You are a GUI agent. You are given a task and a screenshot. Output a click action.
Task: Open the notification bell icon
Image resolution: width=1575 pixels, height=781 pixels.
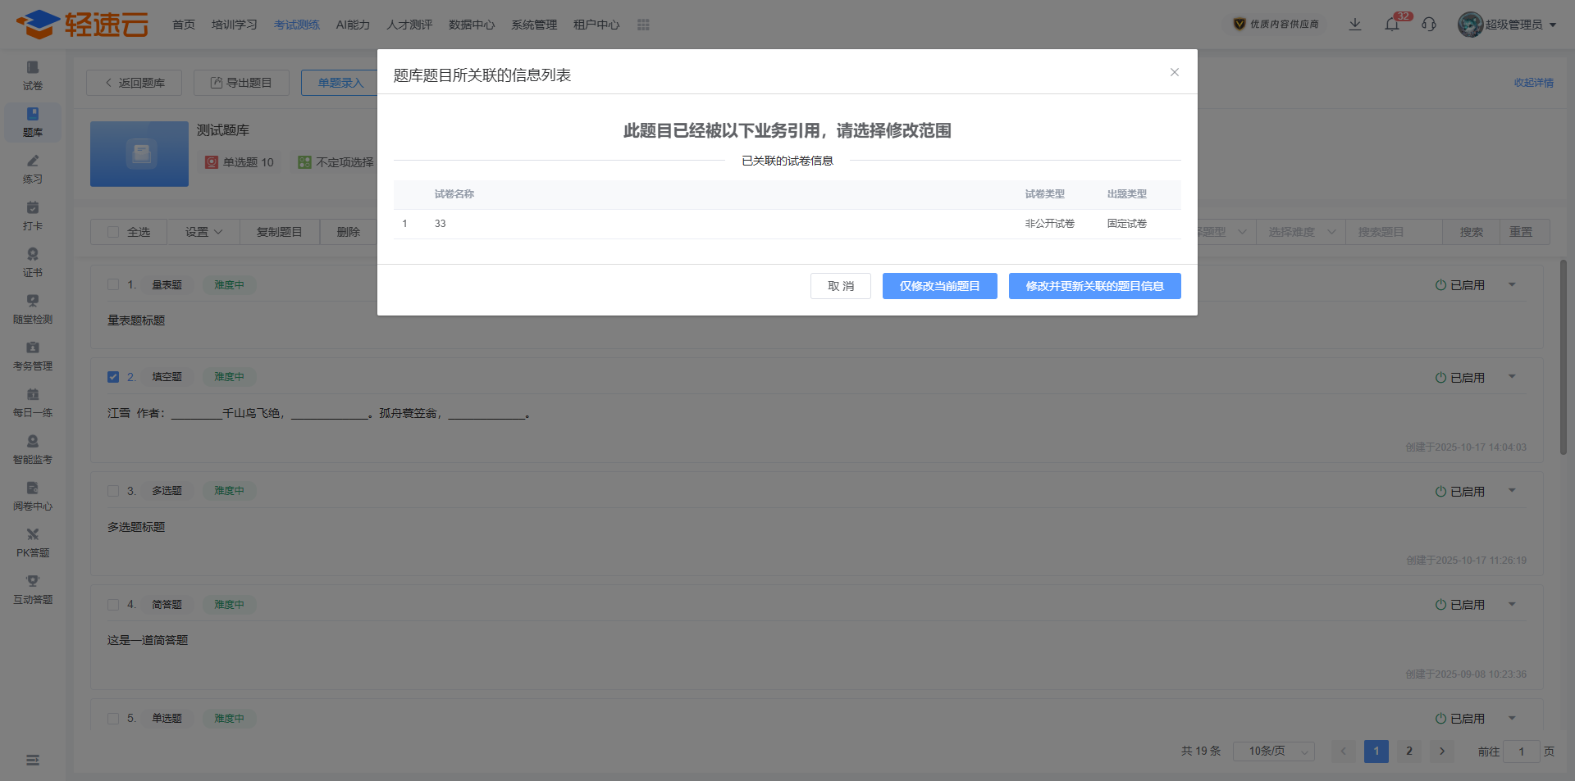tap(1392, 25)
